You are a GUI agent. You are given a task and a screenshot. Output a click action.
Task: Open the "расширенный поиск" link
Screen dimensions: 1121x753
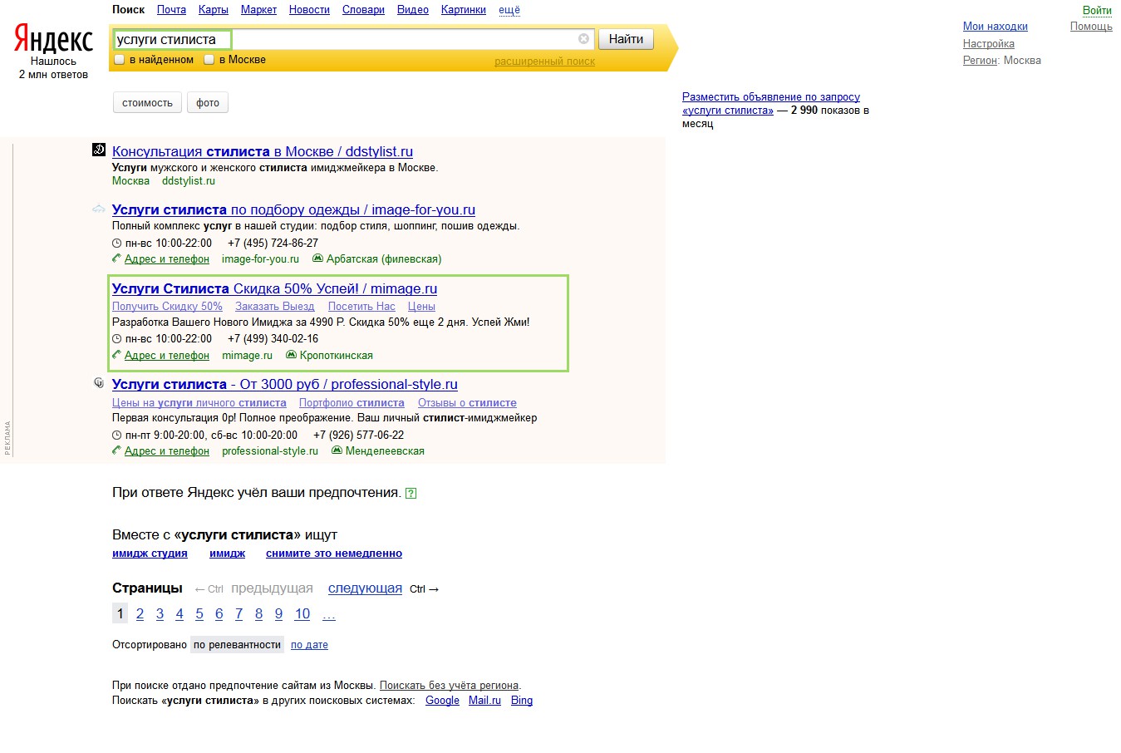coord(544,62)
